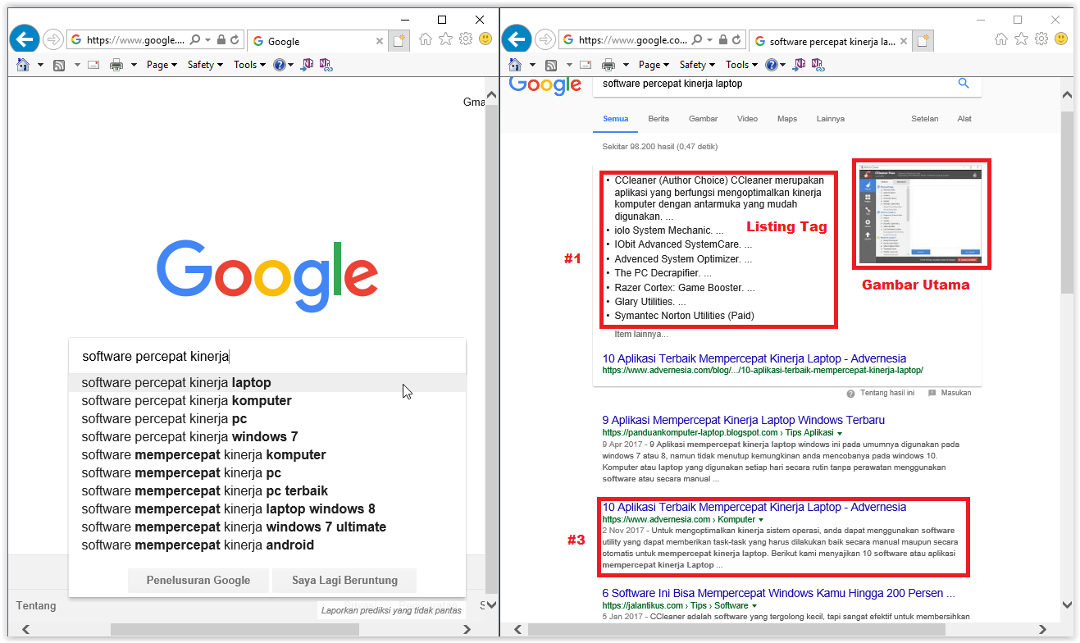Open '9 Aplikasi Mempercepat Kinerja Laptop Windows Terbaru' result

(744, 420)
